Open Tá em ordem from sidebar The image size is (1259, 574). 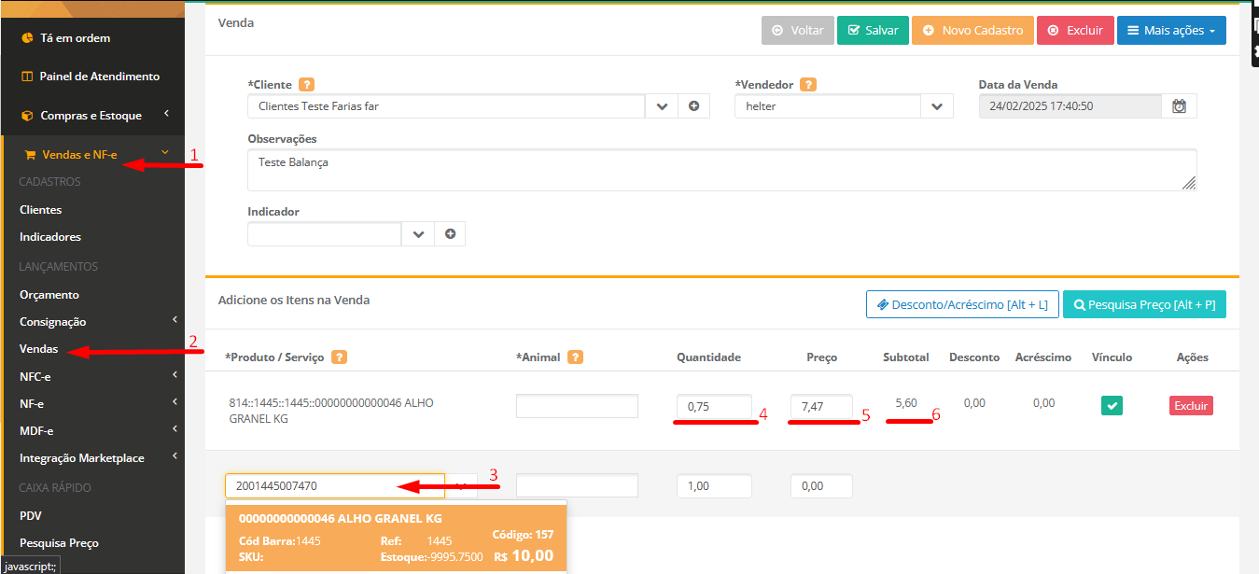[75, 38]
